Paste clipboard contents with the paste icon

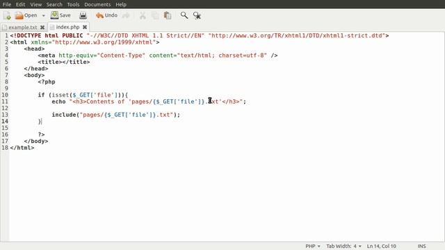(168, 15)
